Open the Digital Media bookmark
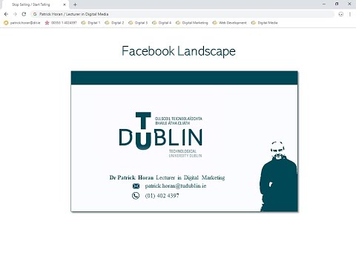The width and height of the screenshot is (356, 267). click(265, 23)
